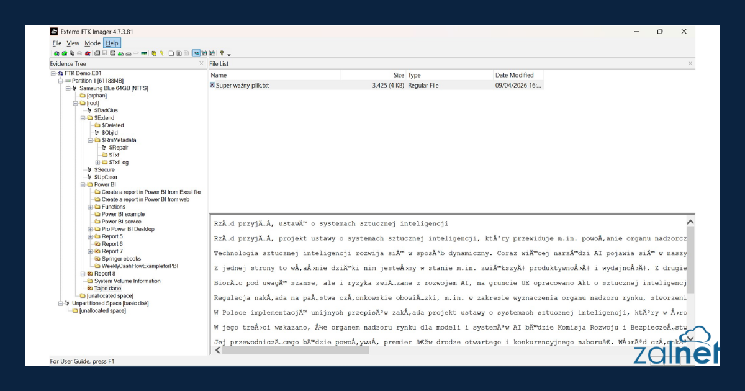745x391 pixels.
Task: Click the Export Files toolbar icon
Action: [171, 53]
